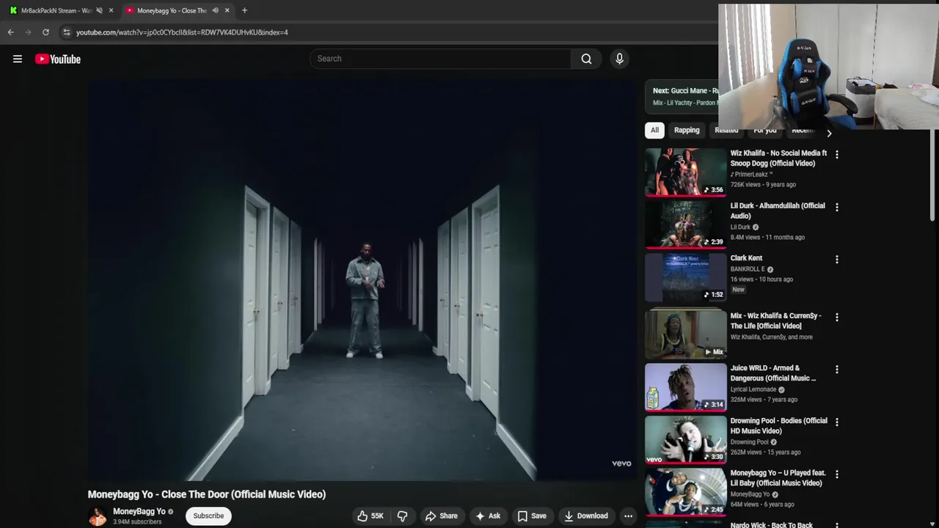Viewport: 939px width, 528px height.
Task: Open MoneyBagg Yo channel name link
Action: click(x=139, y=512)
